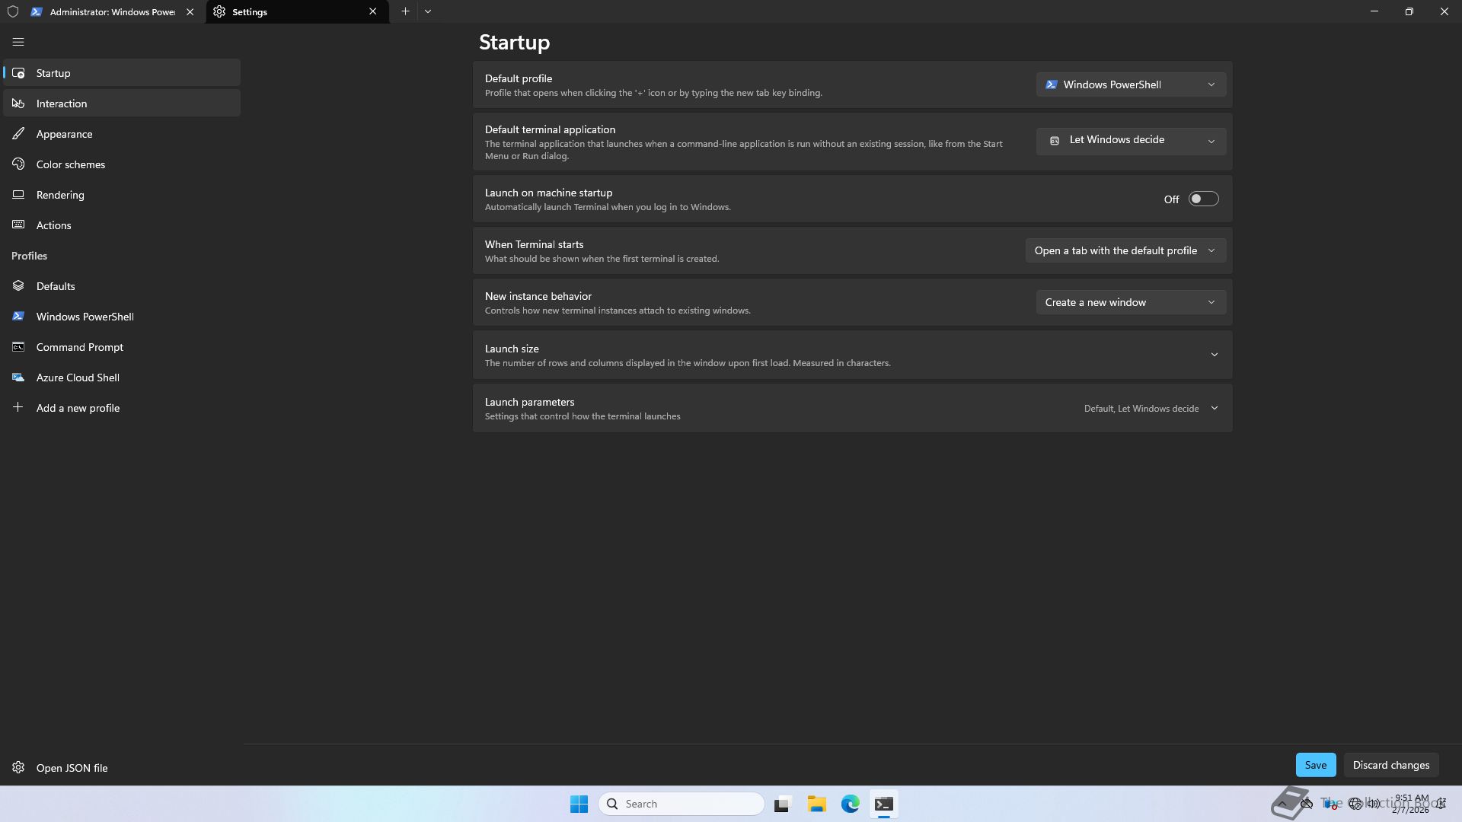Open the Command Prompt profile
Image resolution: width=1462 pixels, height=822 pixels.
pos(79,347)
